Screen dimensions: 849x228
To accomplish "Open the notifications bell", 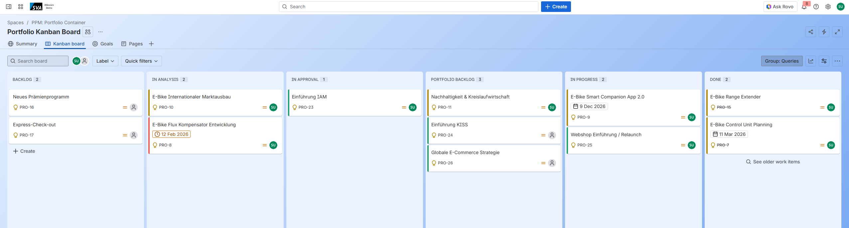I will (804, 7).
